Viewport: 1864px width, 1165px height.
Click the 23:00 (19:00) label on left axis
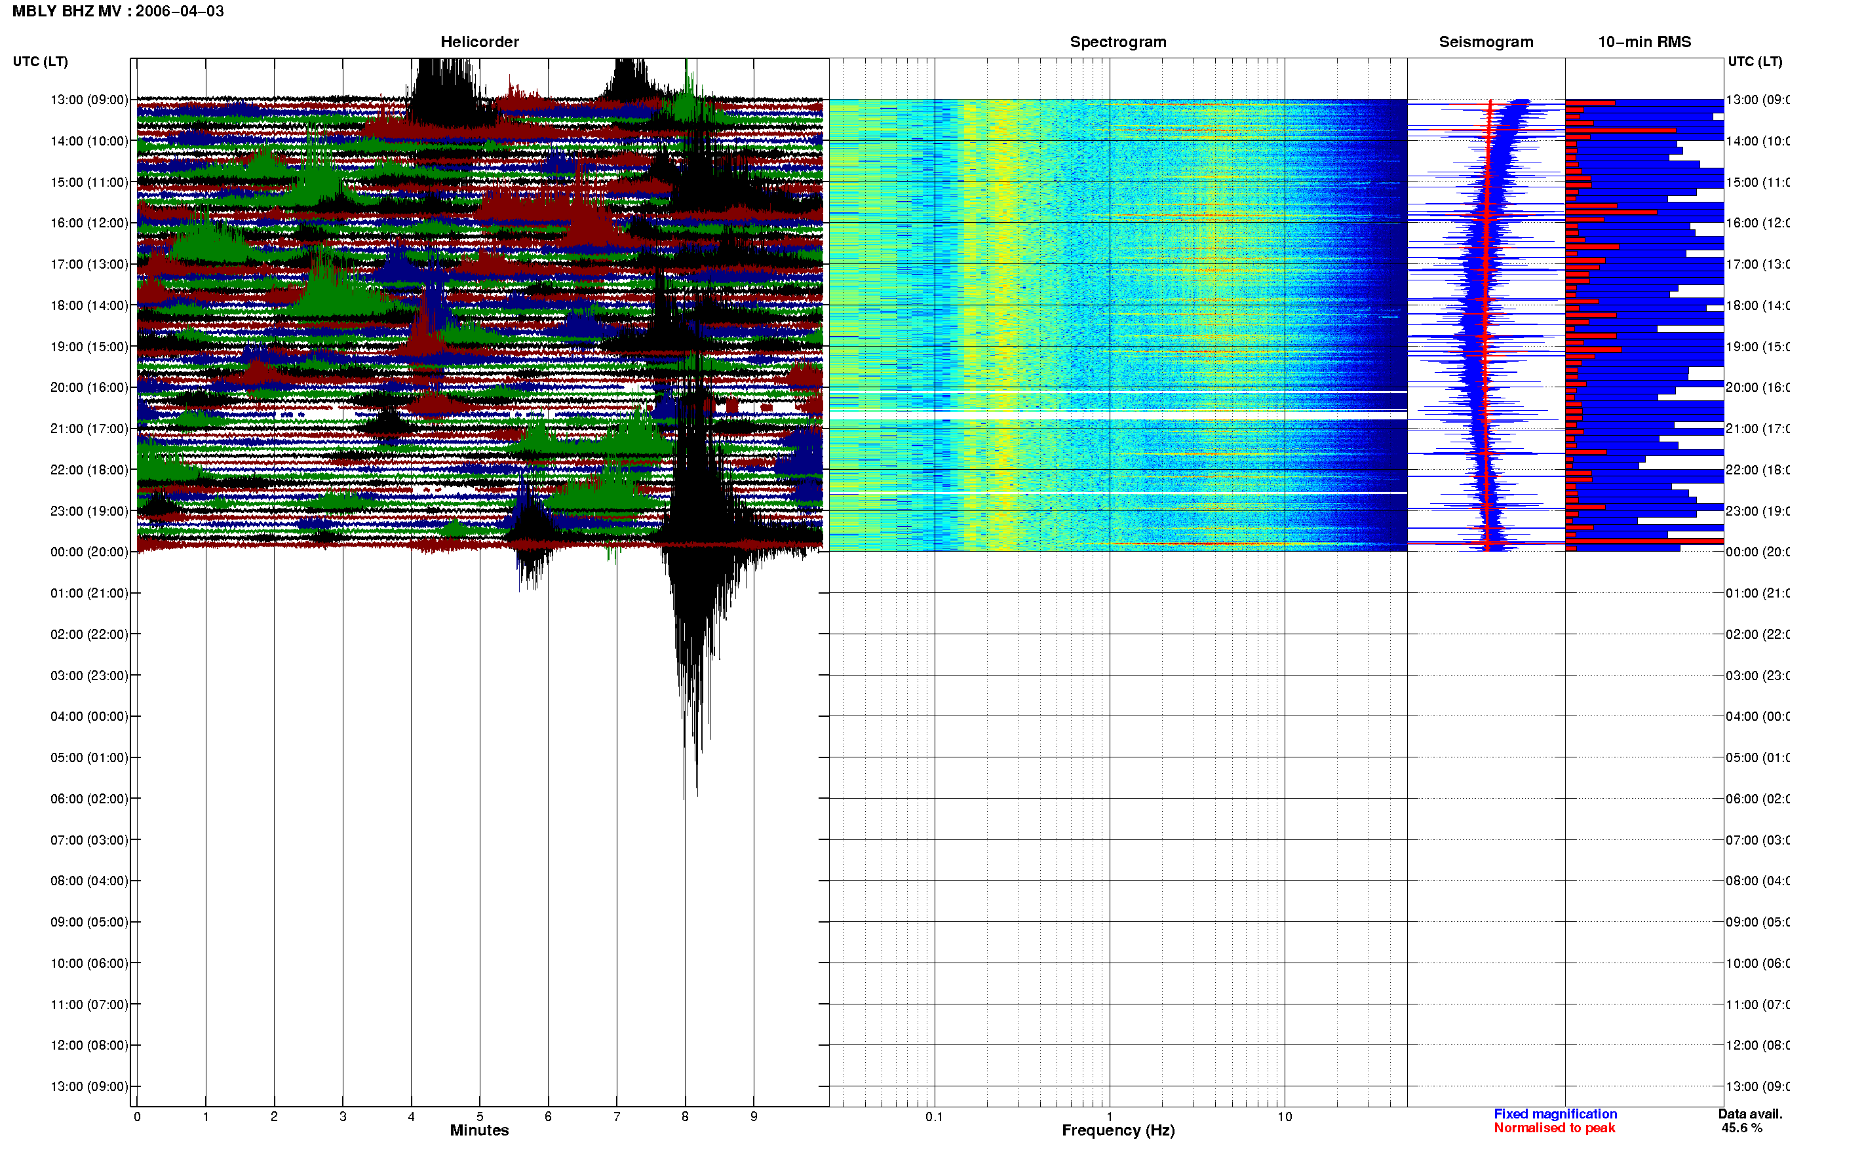[x=89, y=511]
